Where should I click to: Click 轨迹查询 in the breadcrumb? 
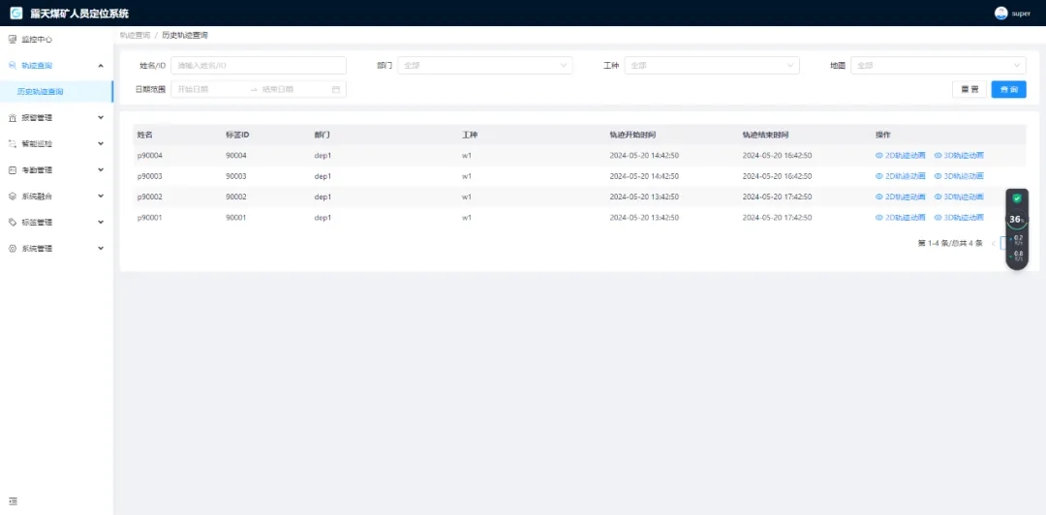[x=135, y=35]
